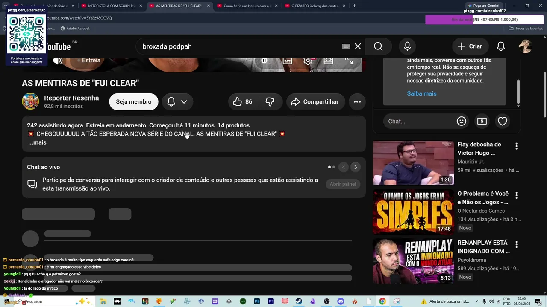The height and width of the screenshot is (307, 547).
Task: Open options menu for O Problema é Você video
Action: click(x=516, y=195)
